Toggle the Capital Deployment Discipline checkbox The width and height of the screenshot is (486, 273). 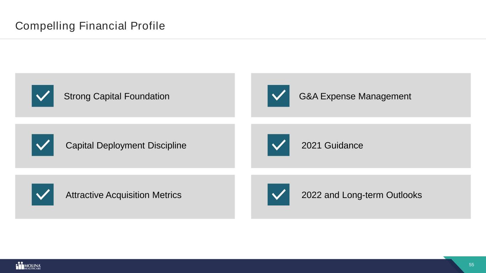[43, 145]
